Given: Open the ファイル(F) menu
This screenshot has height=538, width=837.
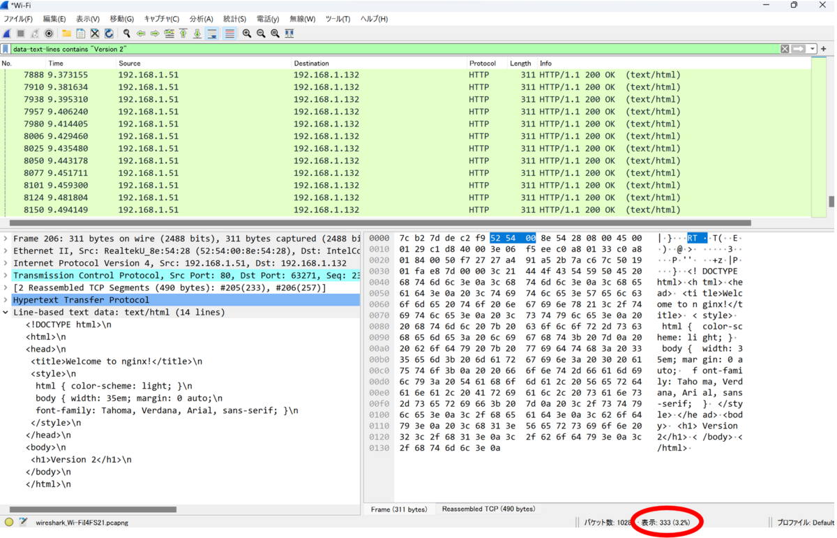Looking at the screenshot, I should (x=18, y=19).
